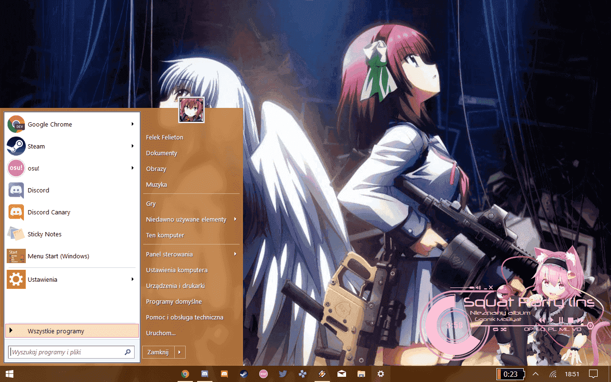The image size is (611, 382).
Task: Expand the Ustawienia submenu arrow
Action: click(x=133, y=279)
